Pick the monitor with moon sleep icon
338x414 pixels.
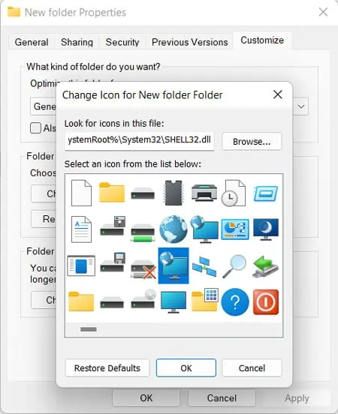pos(266,229)
